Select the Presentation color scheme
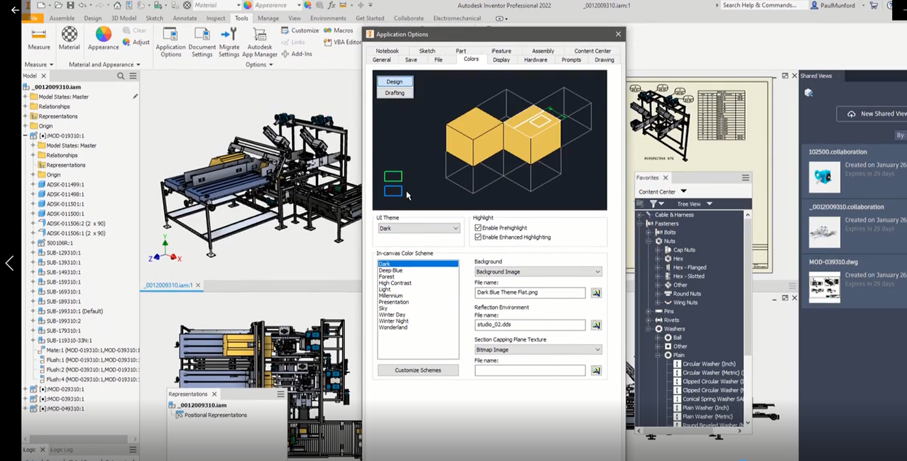 click(x=394, y=302)
